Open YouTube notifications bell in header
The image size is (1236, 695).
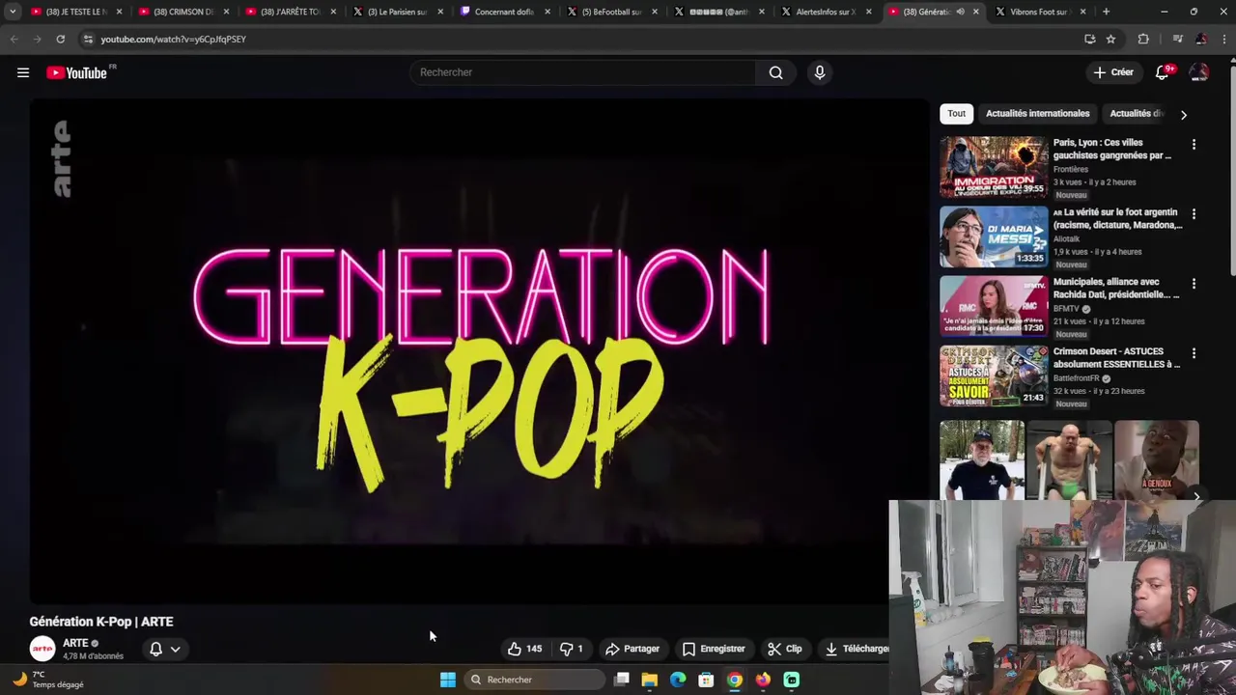[1163, 72]
